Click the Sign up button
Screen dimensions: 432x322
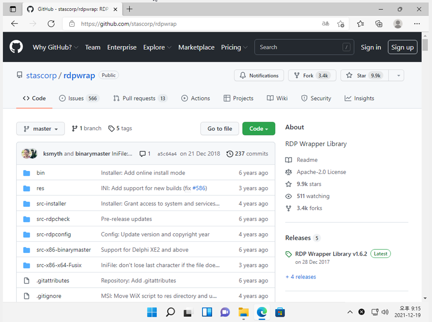click(402, 47)
